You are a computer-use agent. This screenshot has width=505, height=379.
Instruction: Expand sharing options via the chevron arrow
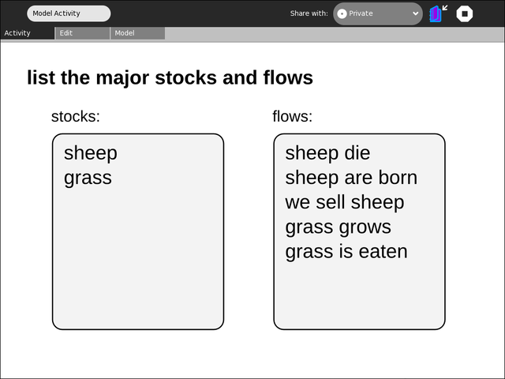[x=416, y=13]
